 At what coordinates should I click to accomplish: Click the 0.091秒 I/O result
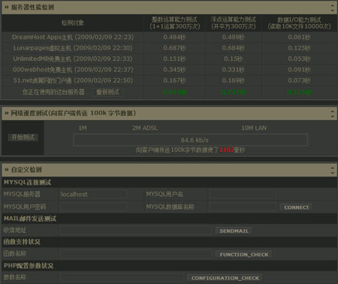tap(299, 69)
